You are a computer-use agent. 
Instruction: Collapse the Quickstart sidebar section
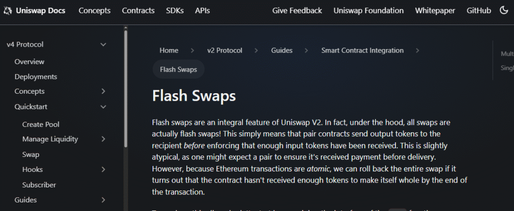(103, 107)
